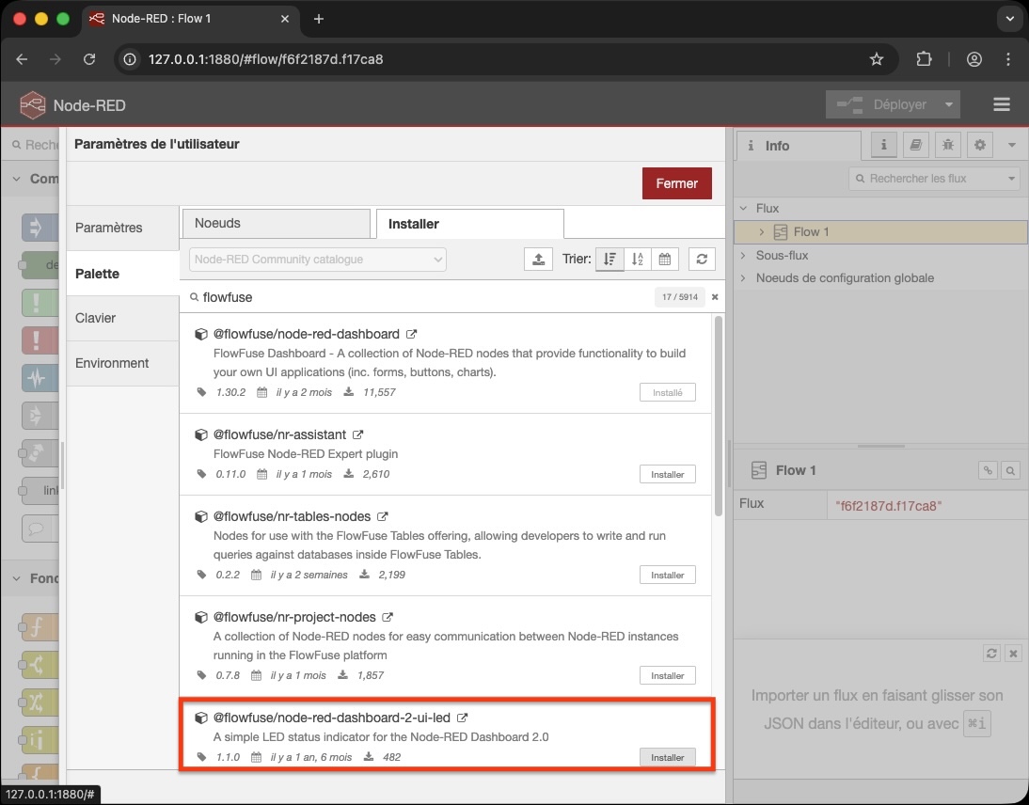Open the debug messages sidebar tab

[947, 145]
